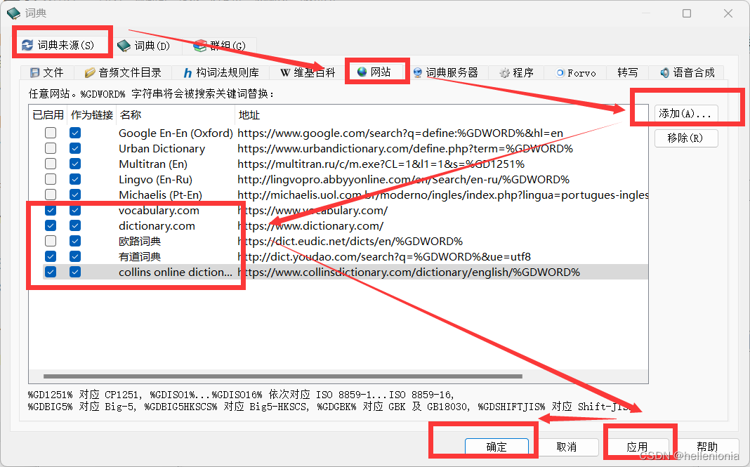Click the 语音合成 speech synthesis icon

click(x=664, y=72)
